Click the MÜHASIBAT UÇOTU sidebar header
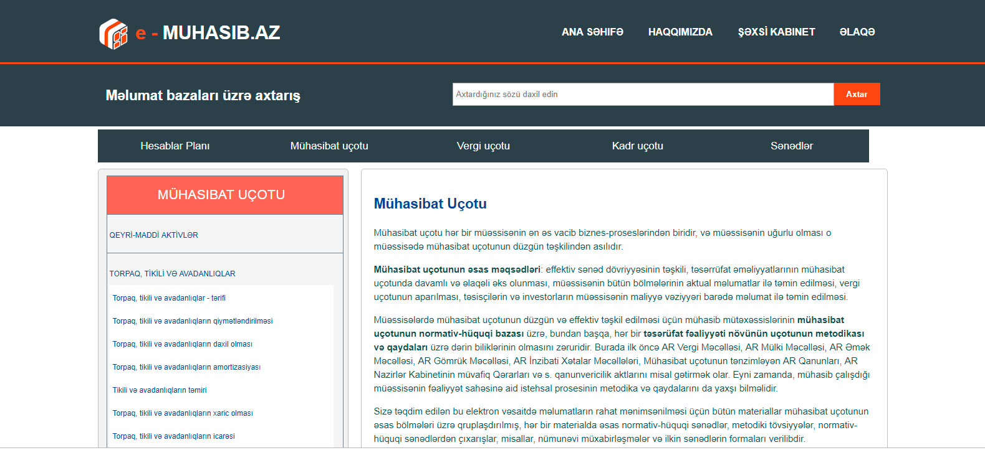This screenshot has height=450, width=985. tap(221, 195)
